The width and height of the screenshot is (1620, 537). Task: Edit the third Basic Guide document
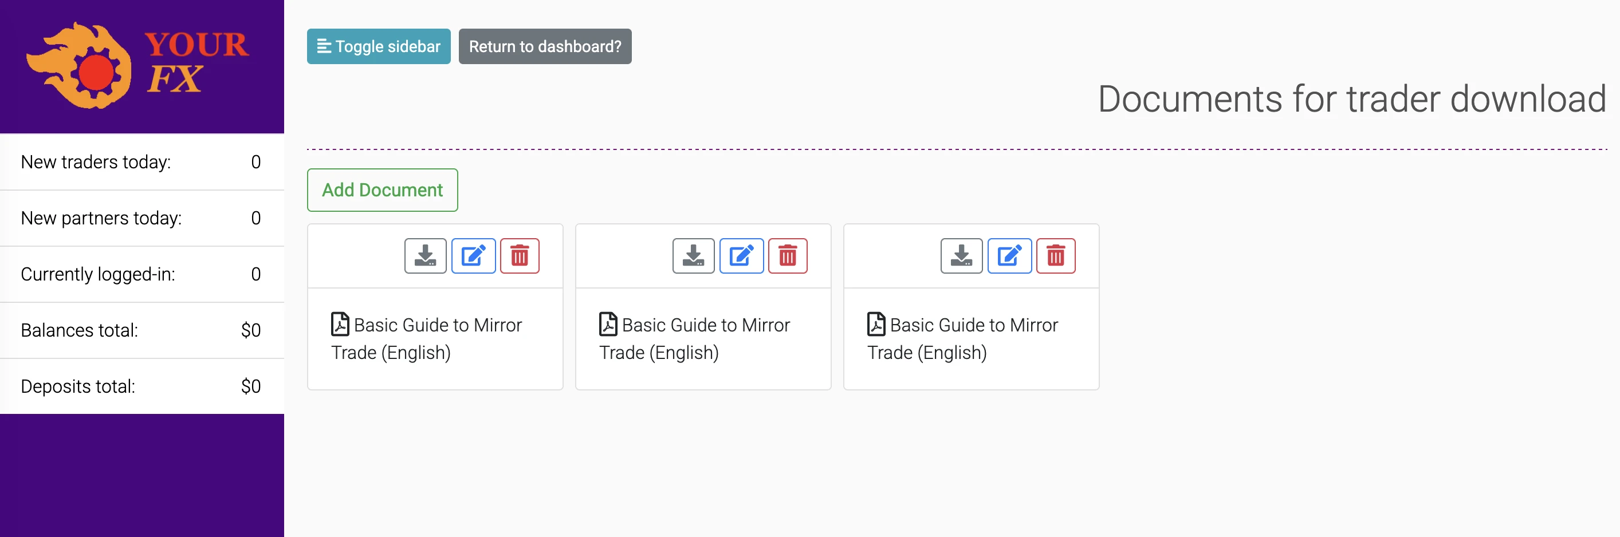[x=1009, y=256]
